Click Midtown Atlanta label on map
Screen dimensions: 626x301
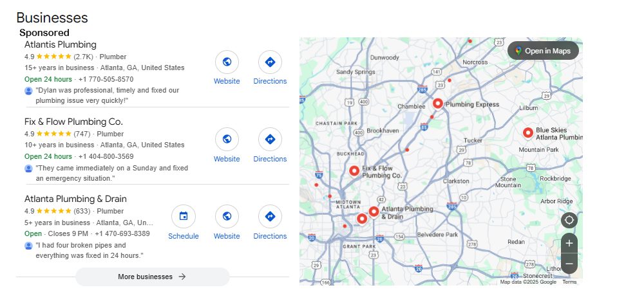348,204
